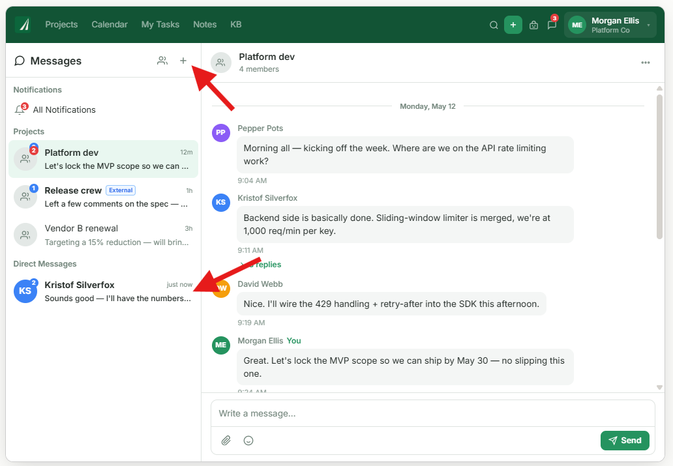Viewport: 673px width, 466px height.
Task: Click the ME avatar in top bar
Action: [x=577, y=25]
